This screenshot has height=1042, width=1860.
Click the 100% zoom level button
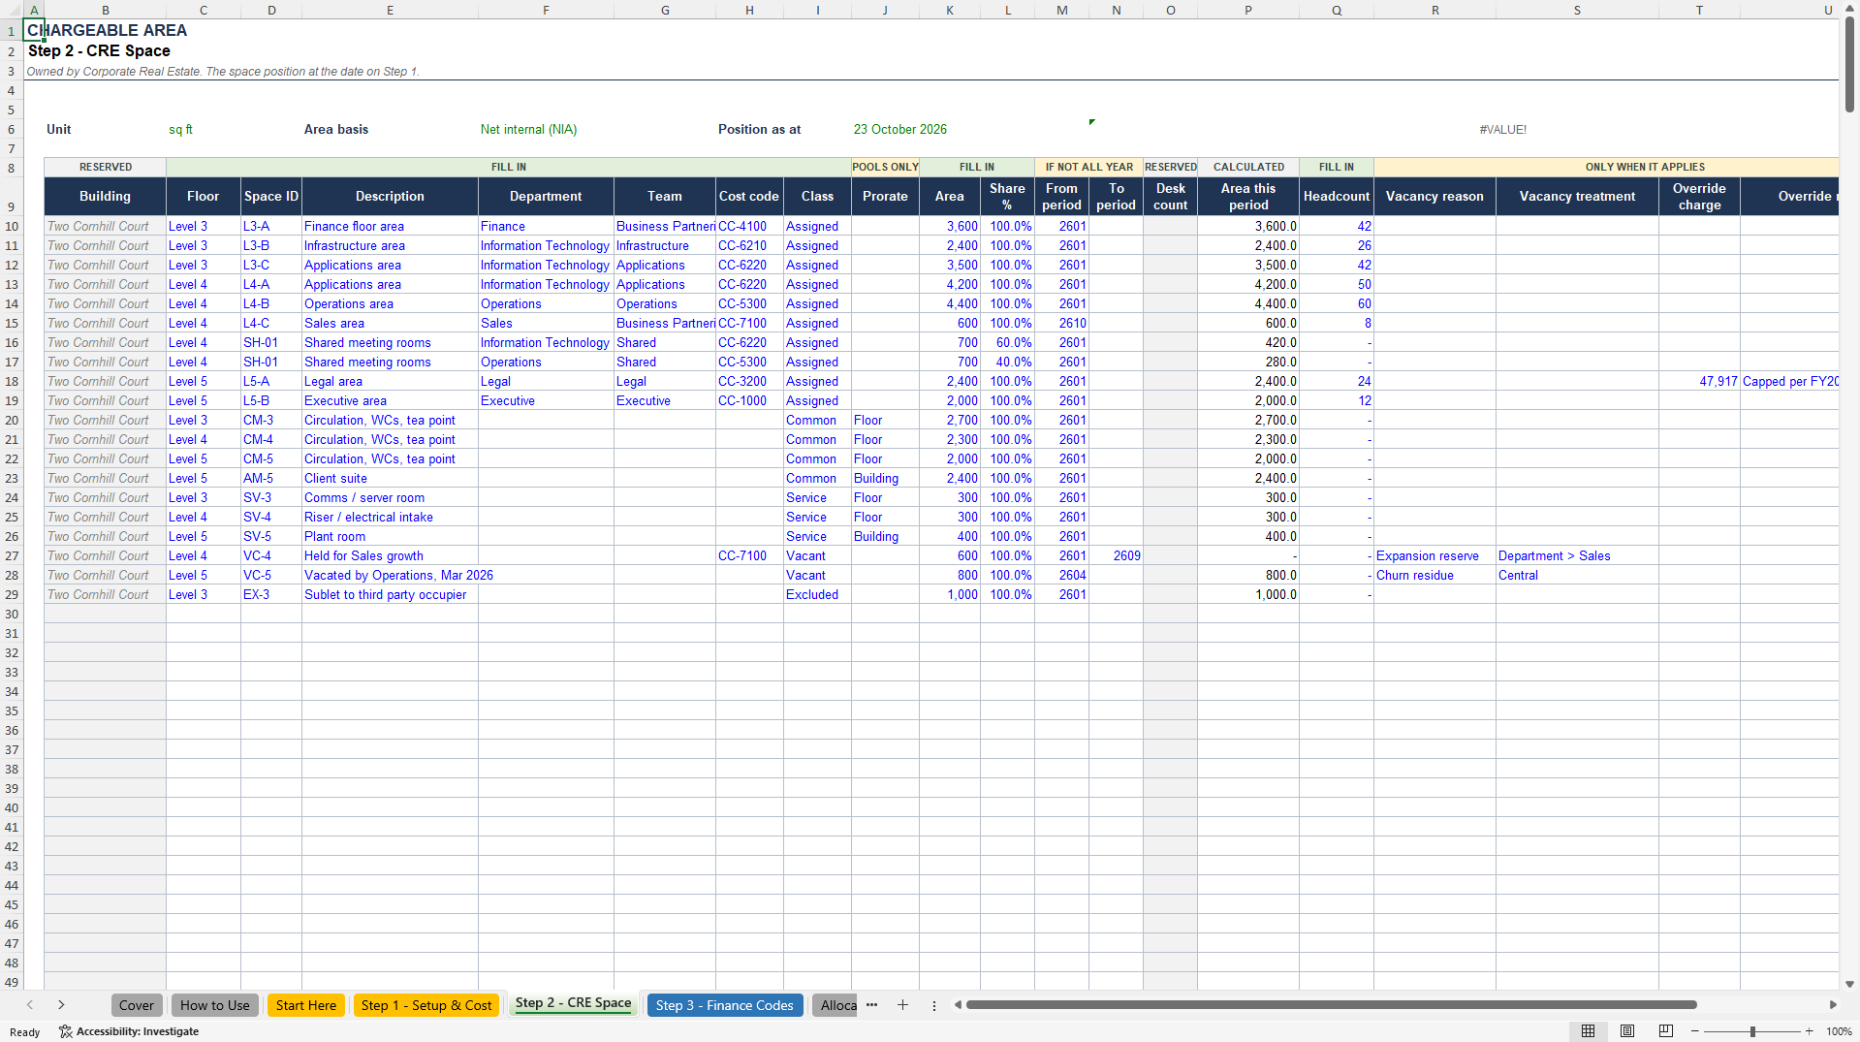pos(1839,1031)
